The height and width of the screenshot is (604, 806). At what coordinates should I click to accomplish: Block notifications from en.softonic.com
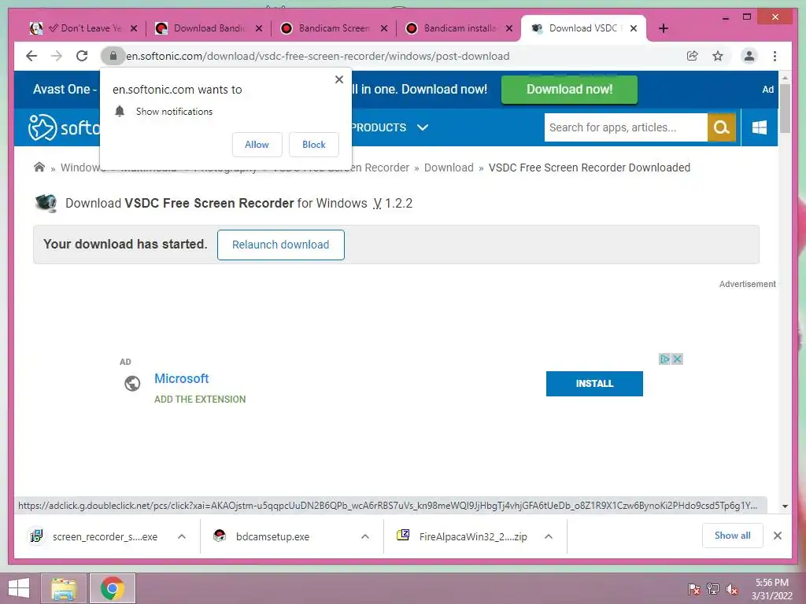(313, 145)
